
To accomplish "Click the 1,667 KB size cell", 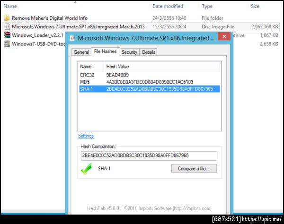I will coord(269,35).
